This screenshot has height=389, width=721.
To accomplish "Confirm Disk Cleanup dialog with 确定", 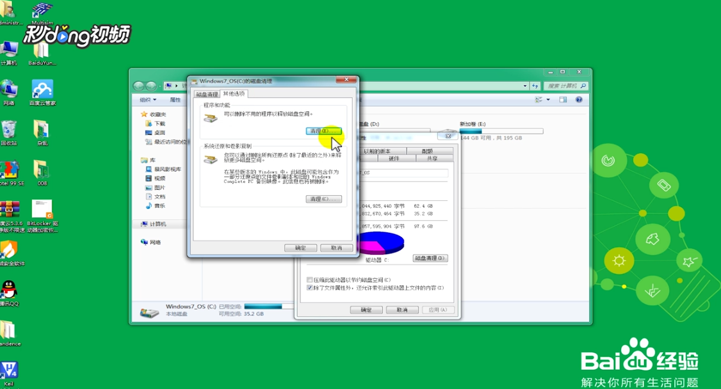I will (300, 248).
